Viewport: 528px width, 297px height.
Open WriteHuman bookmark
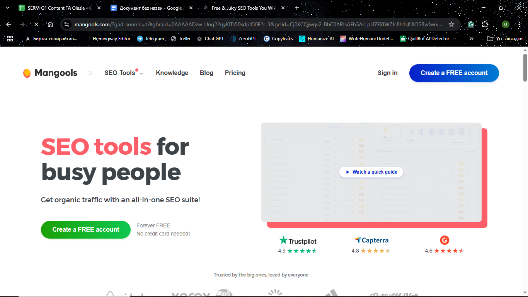click(x=366, y=39)
